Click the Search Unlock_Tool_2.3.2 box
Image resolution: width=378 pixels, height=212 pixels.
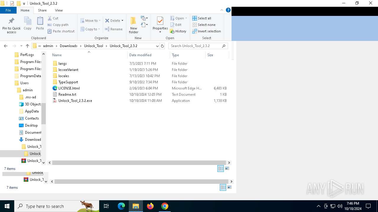click(x=198, y=46)
